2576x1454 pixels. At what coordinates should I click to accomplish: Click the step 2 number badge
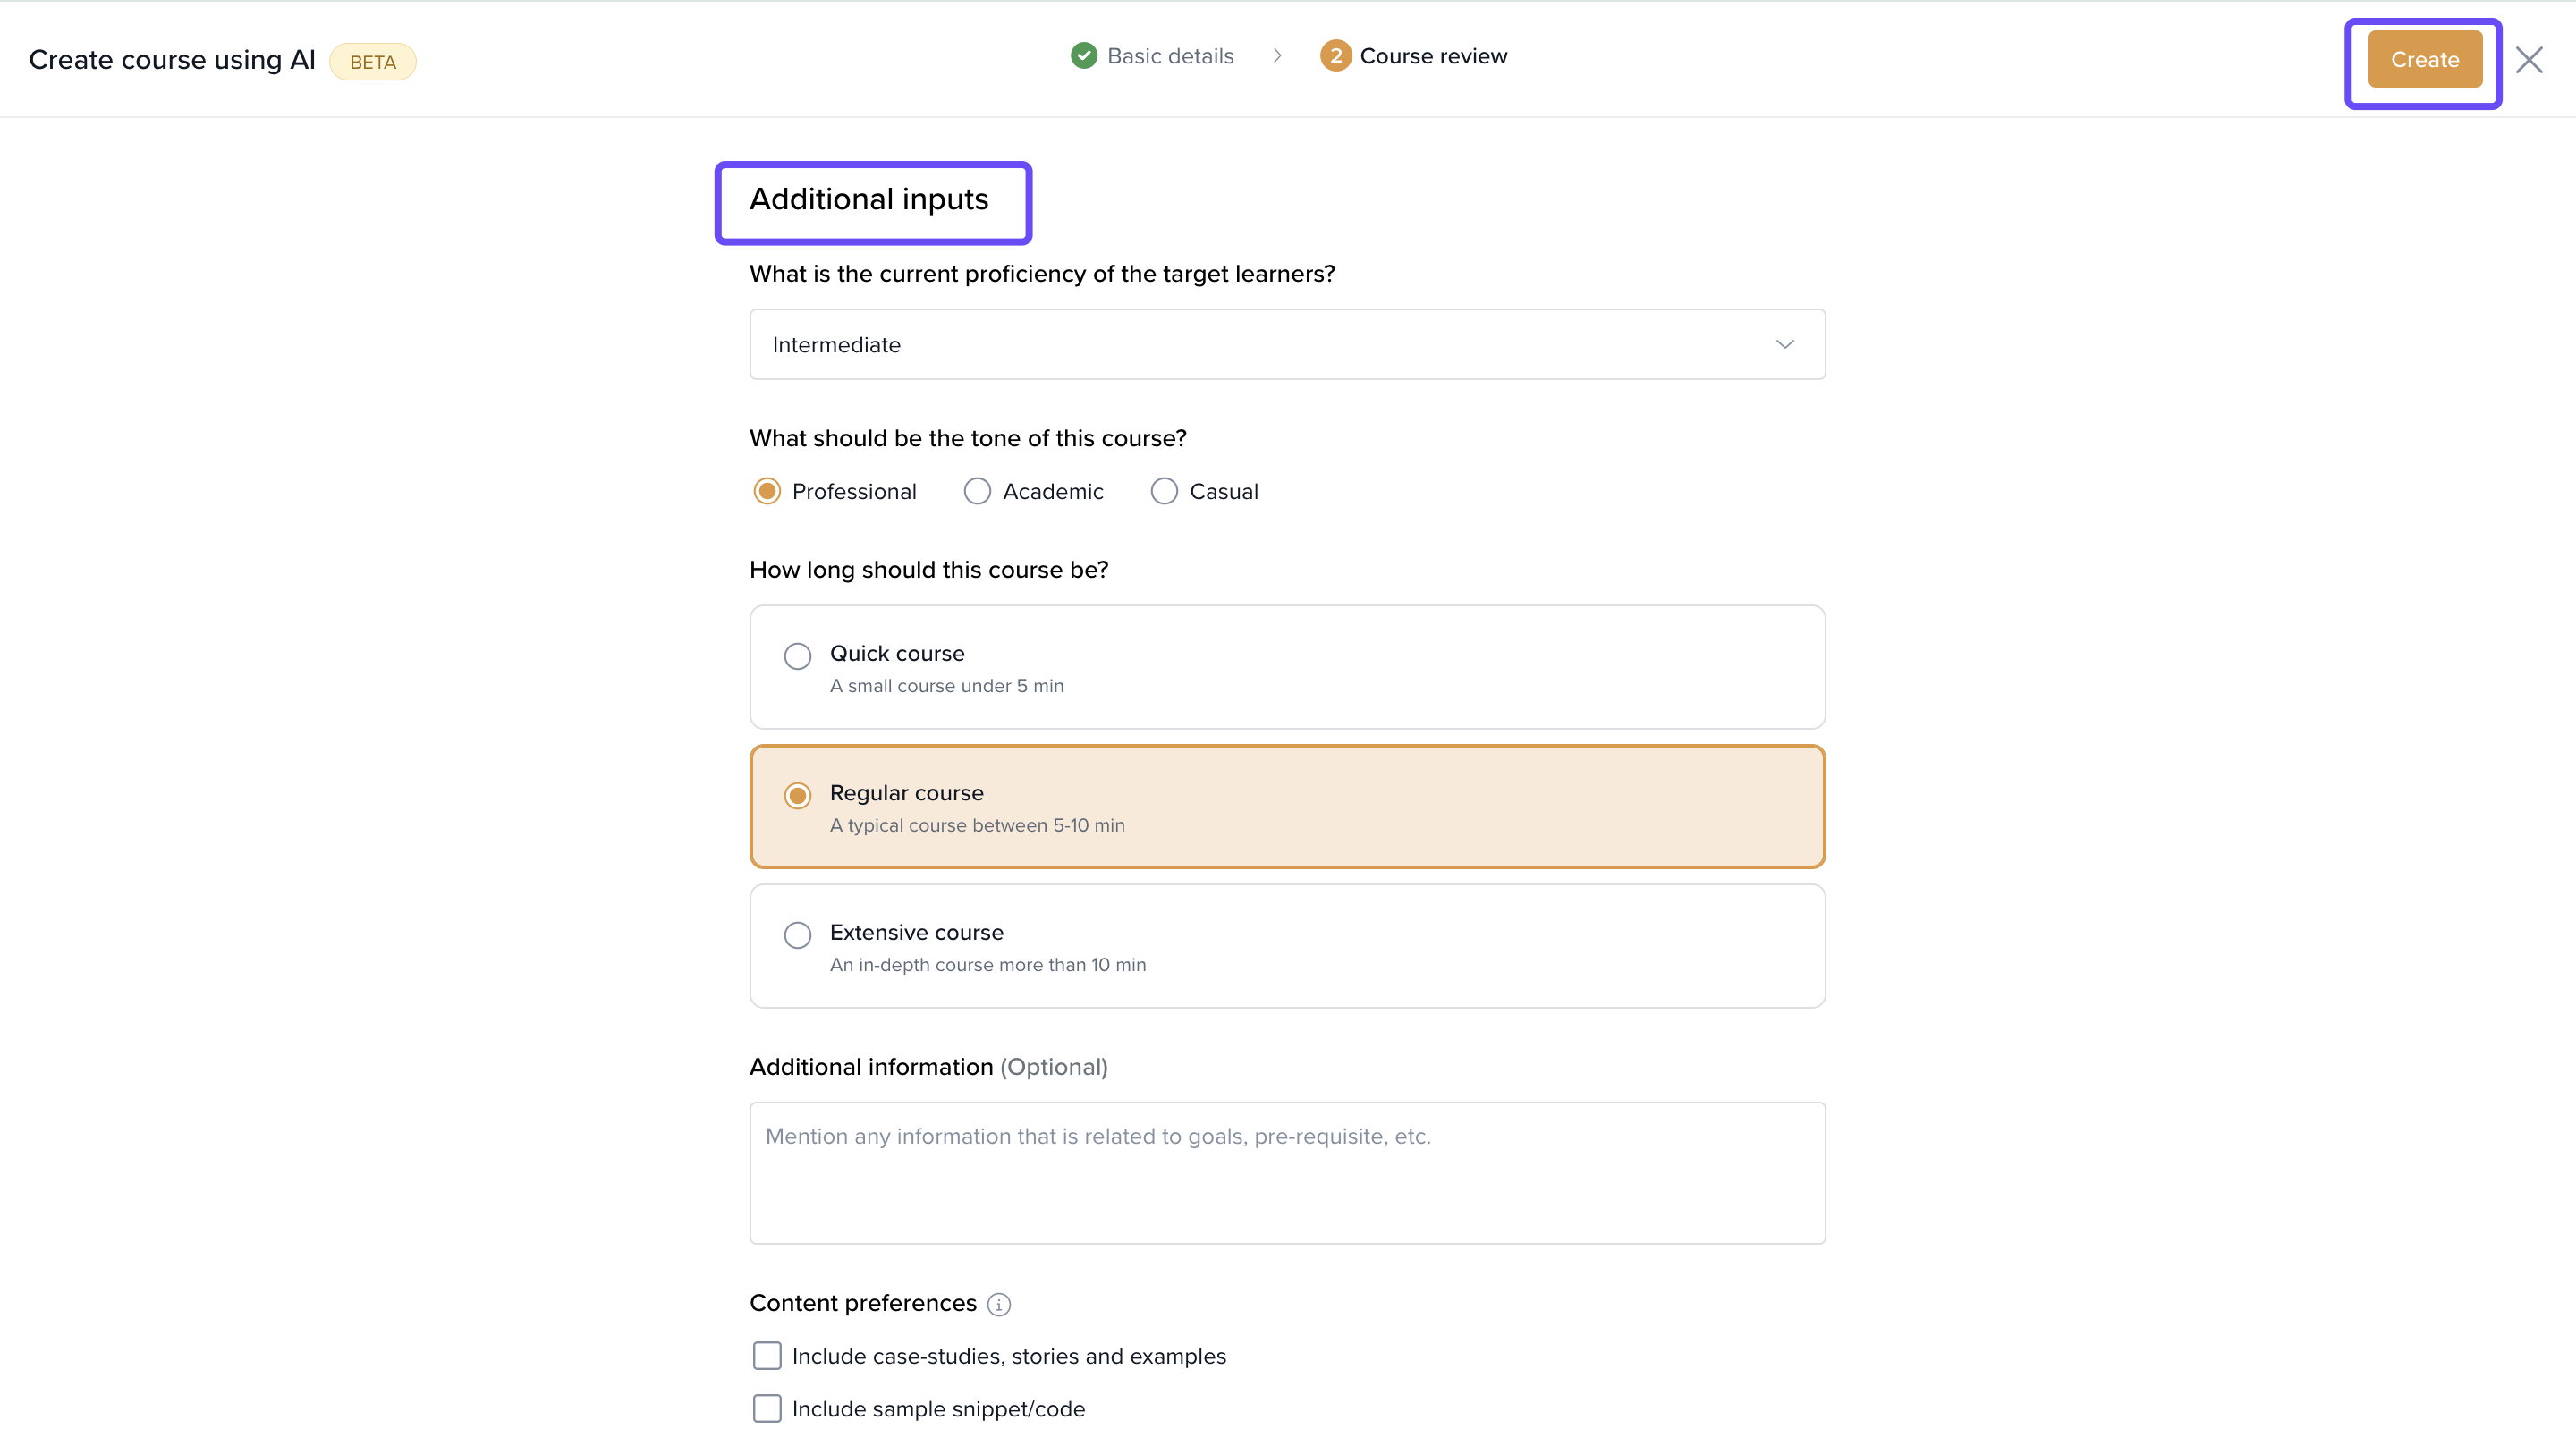pyautogui.click(x=1335, y=56)
